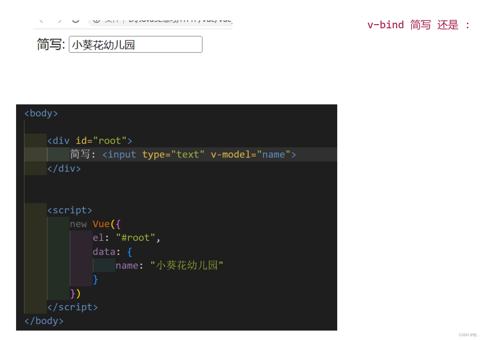Click the 'data: {' code line
This screenshot has width=484, height=340.
pos(113,252)
